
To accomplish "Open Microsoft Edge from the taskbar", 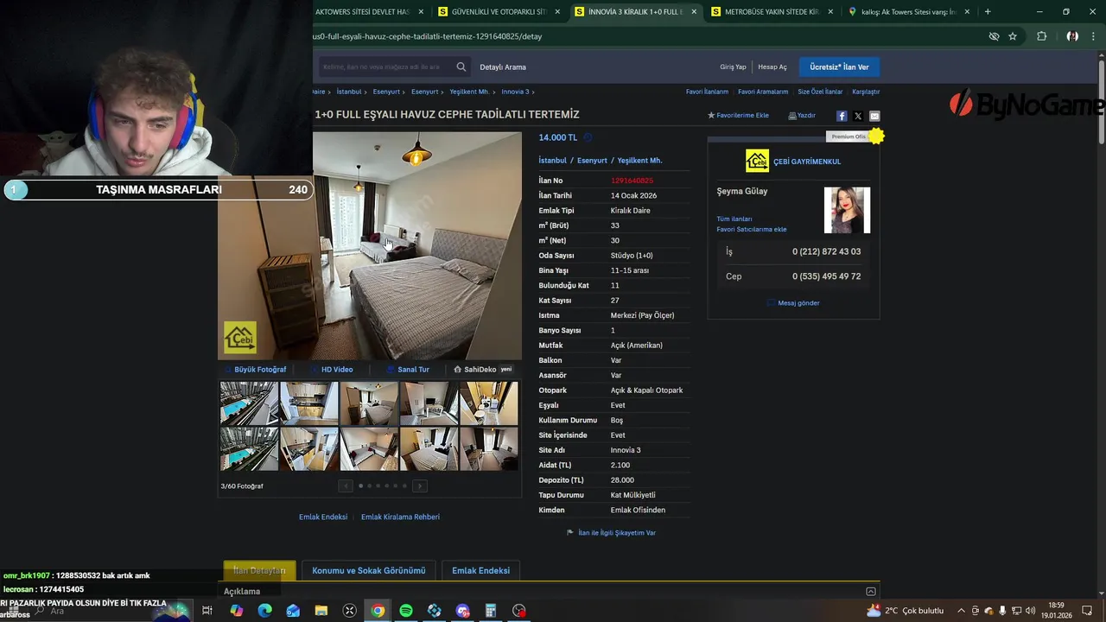I will 264,611.
